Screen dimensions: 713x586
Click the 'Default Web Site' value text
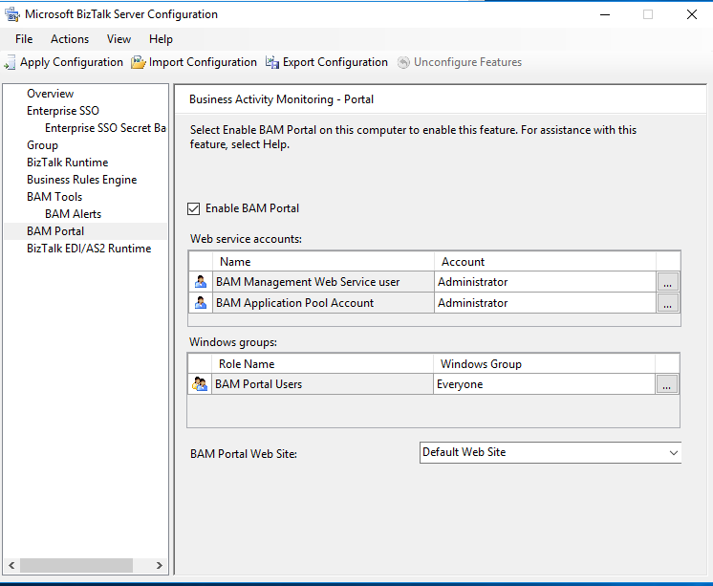point(464,452)
